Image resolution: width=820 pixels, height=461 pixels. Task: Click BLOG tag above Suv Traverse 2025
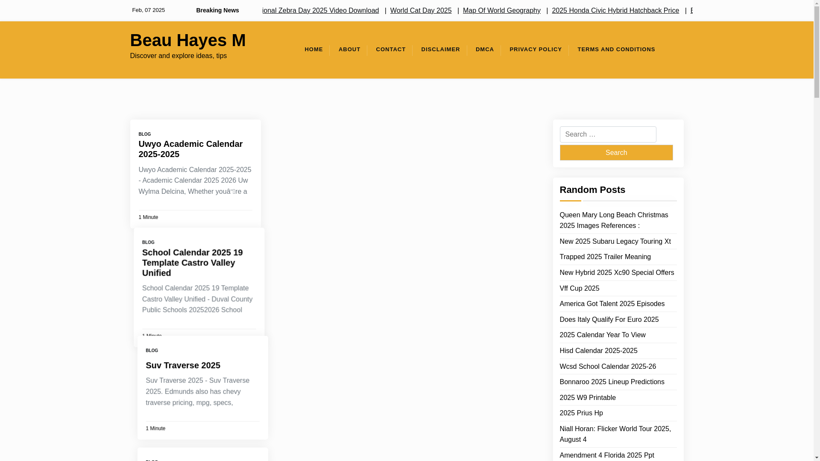[152, 350]
